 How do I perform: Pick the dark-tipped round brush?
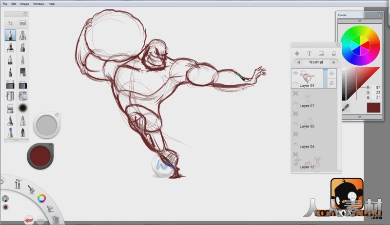click(x=22, y=132)
